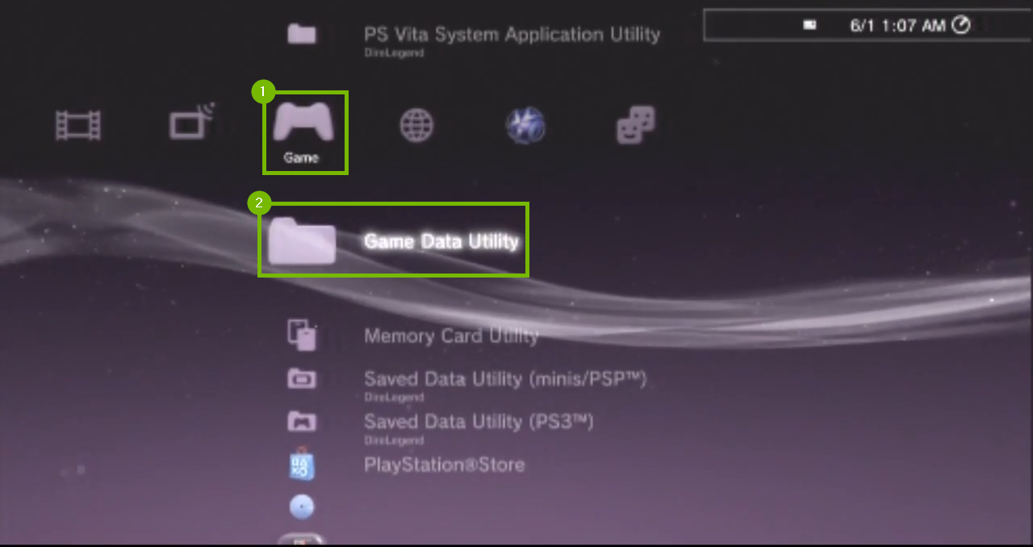1033x547 pixels.
Task: Open the Memory Card Utility icon
Action: [x=302, y=335]
